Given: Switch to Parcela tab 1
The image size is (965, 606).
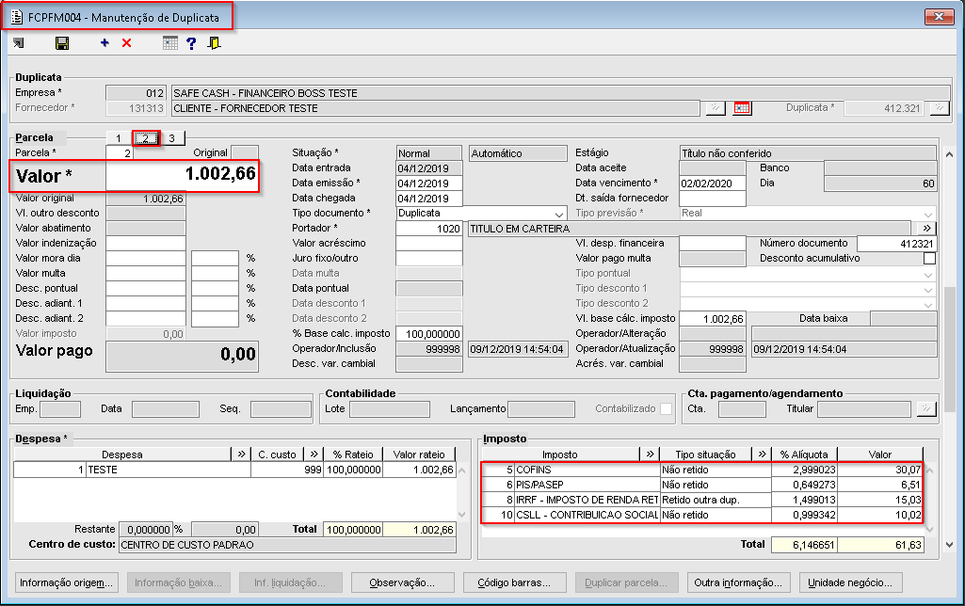Looking at the screenshot, I should 119,139.
